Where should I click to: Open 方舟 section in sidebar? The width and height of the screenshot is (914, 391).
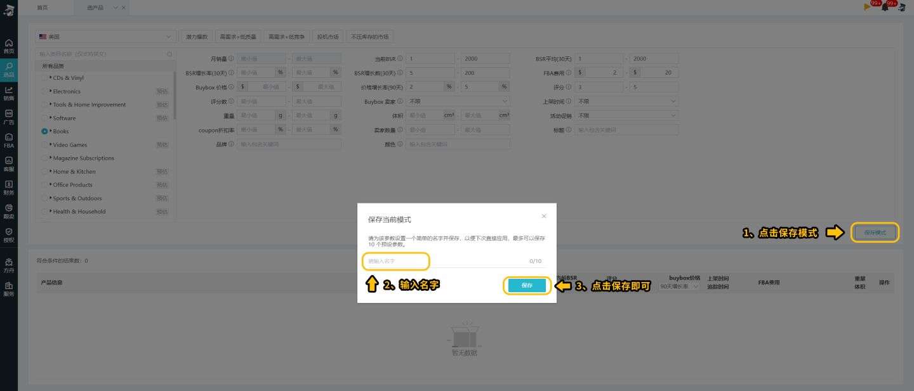pyautogui.click(x=8, y=265)
